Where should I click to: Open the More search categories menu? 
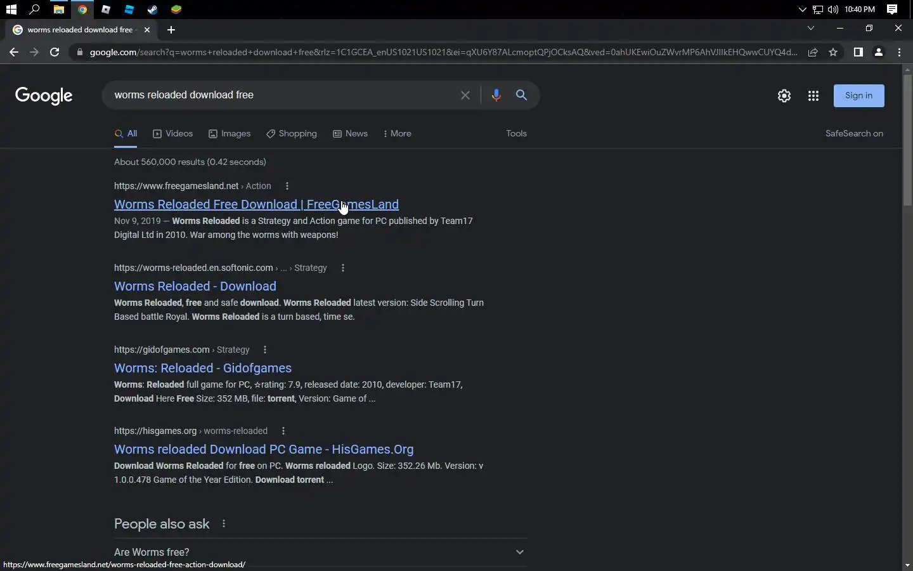pyautogui.click(x=398, y=134)
